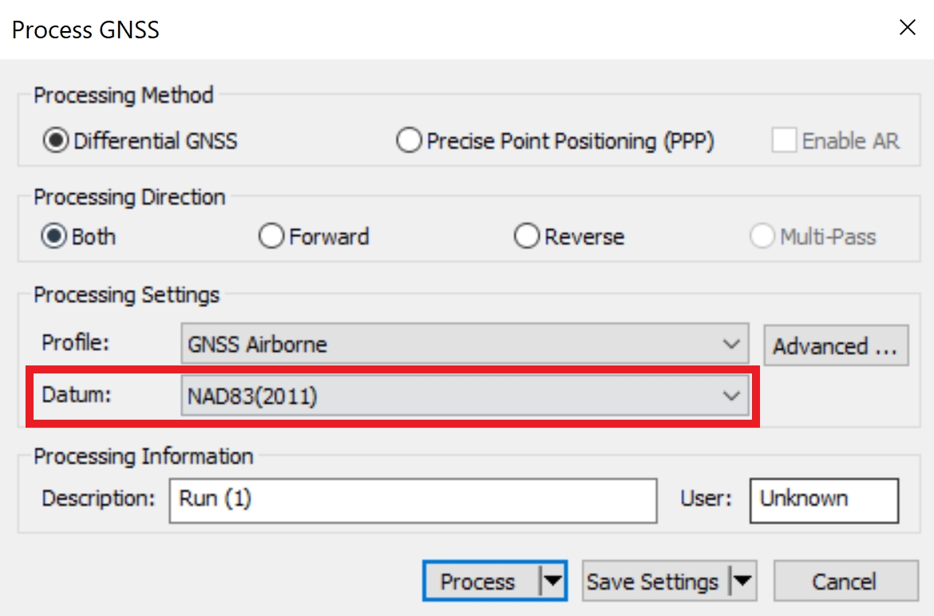Tick the Enable AR checkbox
The image size is (934, 616).
pos(784,141)
